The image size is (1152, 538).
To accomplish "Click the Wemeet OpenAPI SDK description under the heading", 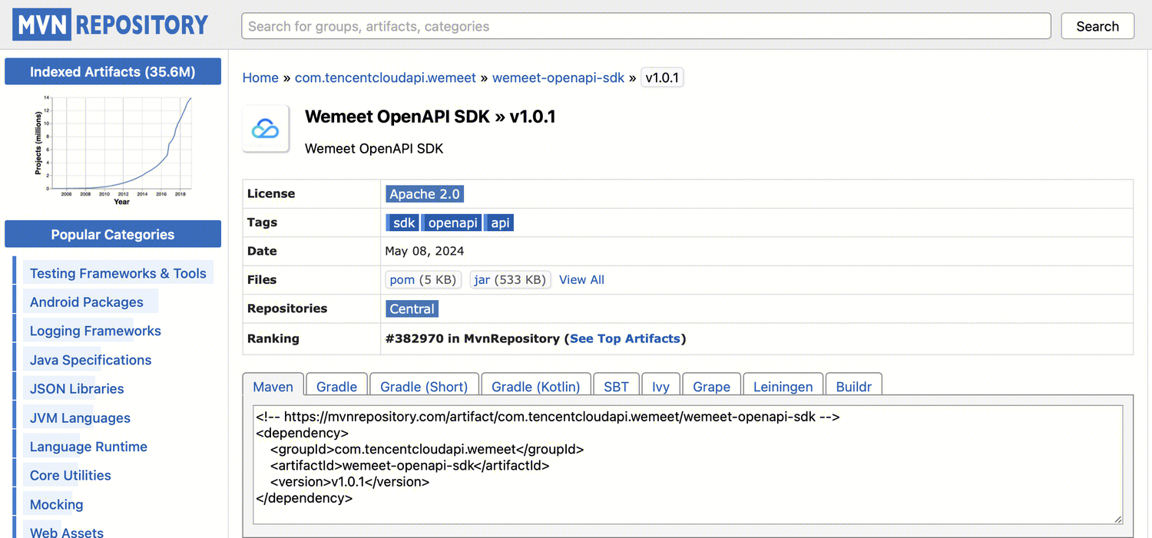I will tap(374, 148).
